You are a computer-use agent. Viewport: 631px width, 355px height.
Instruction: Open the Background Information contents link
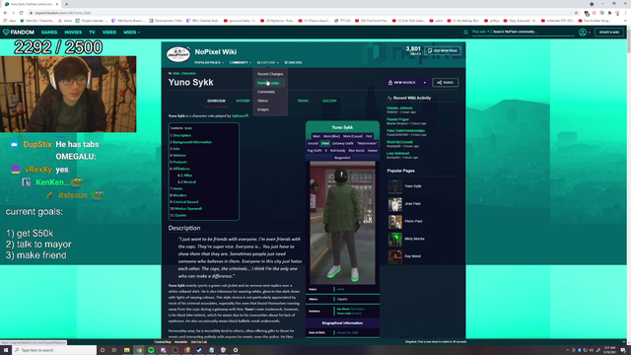(192, 142)
